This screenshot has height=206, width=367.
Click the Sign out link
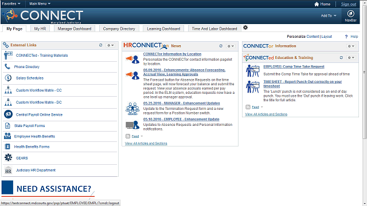pos(348,4)
